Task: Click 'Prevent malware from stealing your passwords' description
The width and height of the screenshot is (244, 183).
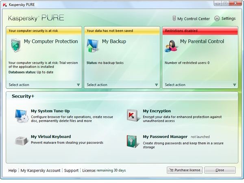Action: pyautogui.click(x=67, y=143)
